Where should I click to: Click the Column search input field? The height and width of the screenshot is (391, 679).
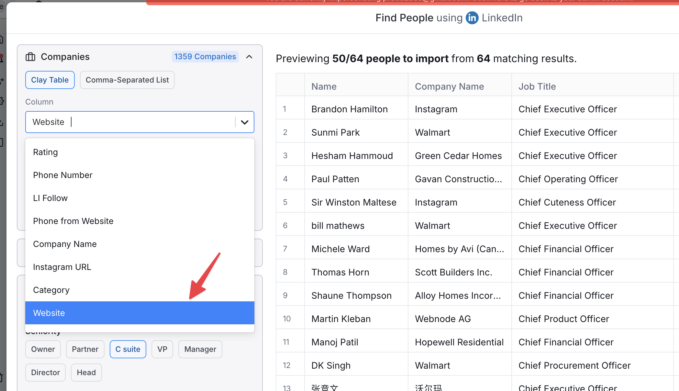149,122
